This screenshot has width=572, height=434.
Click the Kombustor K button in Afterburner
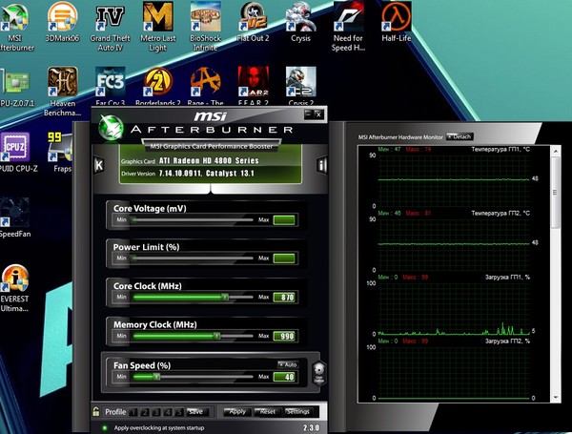pyautogui.click(x=99, y=165)
